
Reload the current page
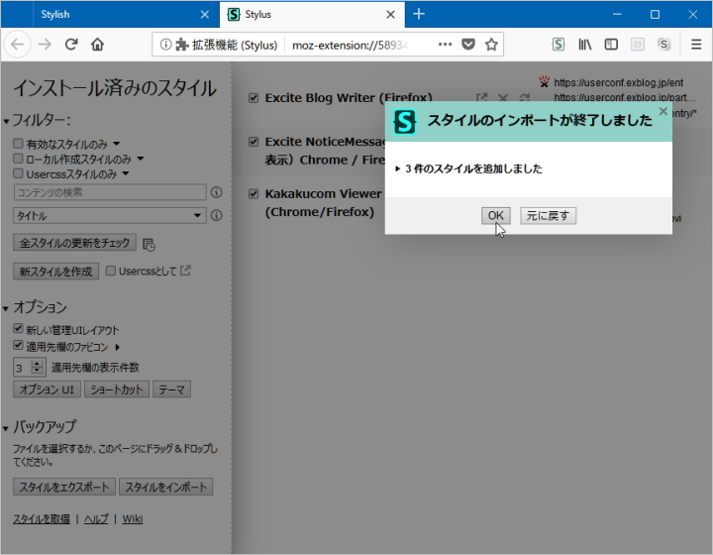click(71, 45)
